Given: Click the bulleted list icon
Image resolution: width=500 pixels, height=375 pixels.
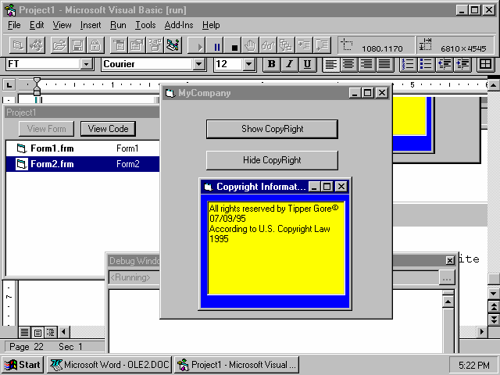Looking at the screenshot, I should pyautogui.click(x=425, y=64).
